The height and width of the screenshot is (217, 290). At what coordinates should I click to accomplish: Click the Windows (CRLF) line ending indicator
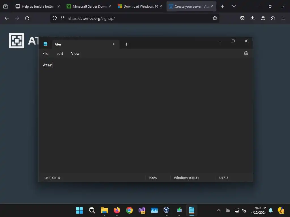(x=186, y=178)
